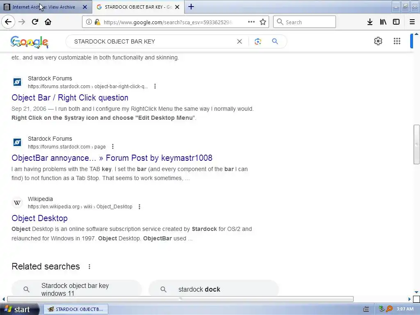Viewport: 420px width, 315px height.
Task: Open the library bookshelf icon
Action: coord(383,22)
